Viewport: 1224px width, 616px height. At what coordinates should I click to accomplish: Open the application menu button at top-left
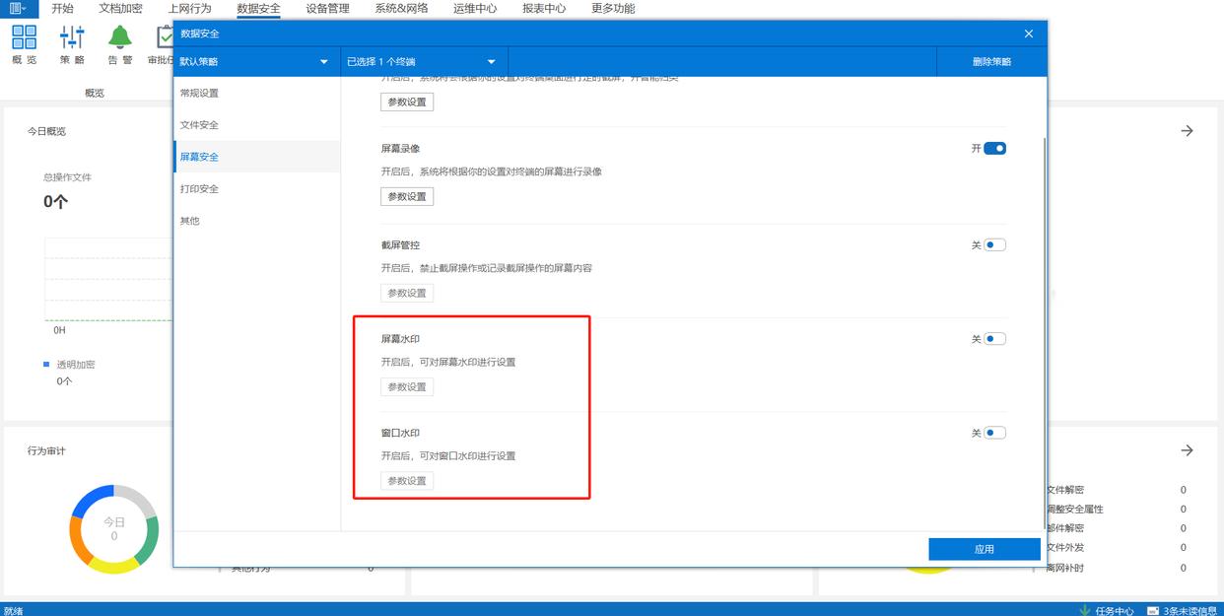click(19, 8)
